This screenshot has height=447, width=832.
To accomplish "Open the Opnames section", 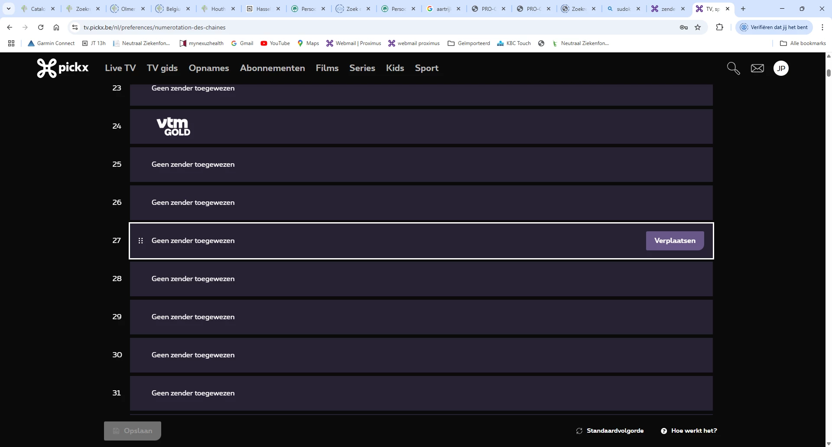I will click(209, 68).
